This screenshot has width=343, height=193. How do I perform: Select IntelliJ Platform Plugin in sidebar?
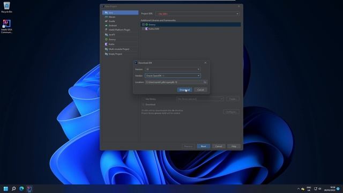point(120,30)
